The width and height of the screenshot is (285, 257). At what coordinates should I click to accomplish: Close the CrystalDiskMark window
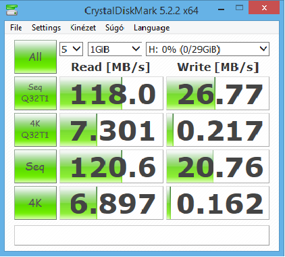(264, 8)
